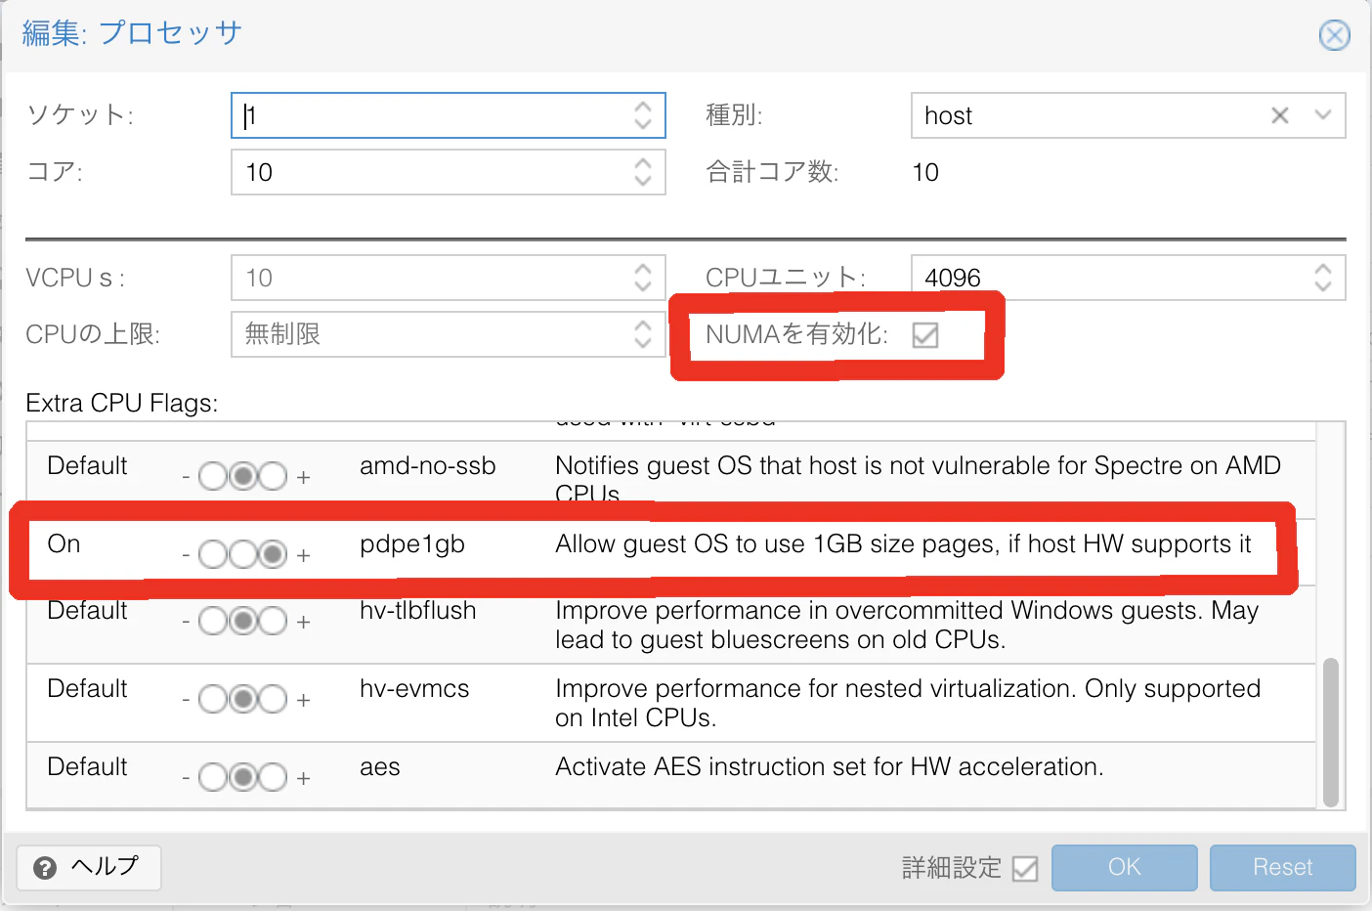
Task: Decrease the コア count with down arrow
Action: (x=643, y=181)
